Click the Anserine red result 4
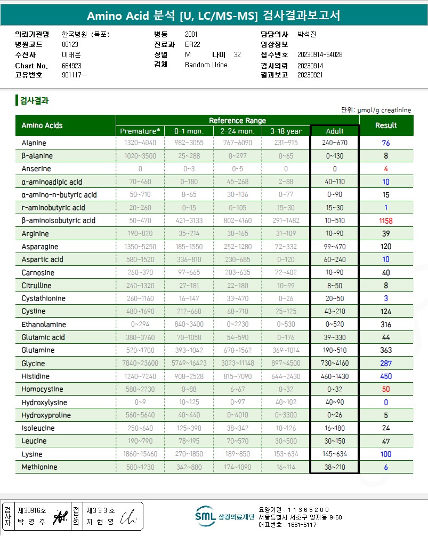Viewport: 428px width, 536px height. (386, 169)
